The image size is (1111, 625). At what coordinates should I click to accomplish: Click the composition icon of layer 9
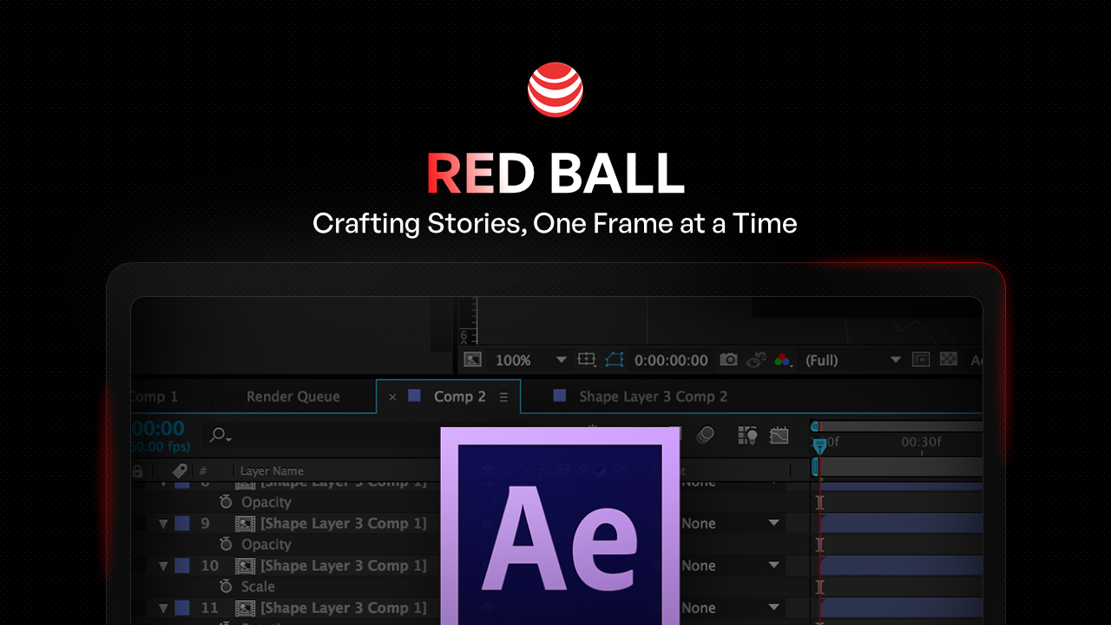point(246,523)
